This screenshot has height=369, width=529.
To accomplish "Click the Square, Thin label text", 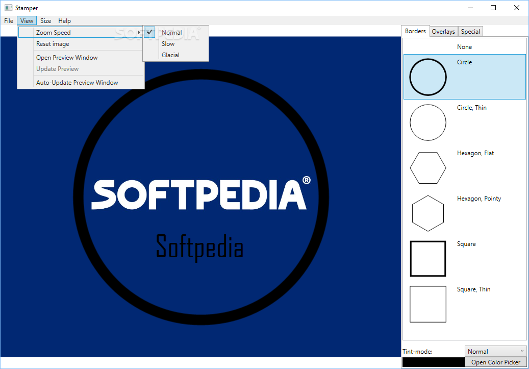I will 474,289.
